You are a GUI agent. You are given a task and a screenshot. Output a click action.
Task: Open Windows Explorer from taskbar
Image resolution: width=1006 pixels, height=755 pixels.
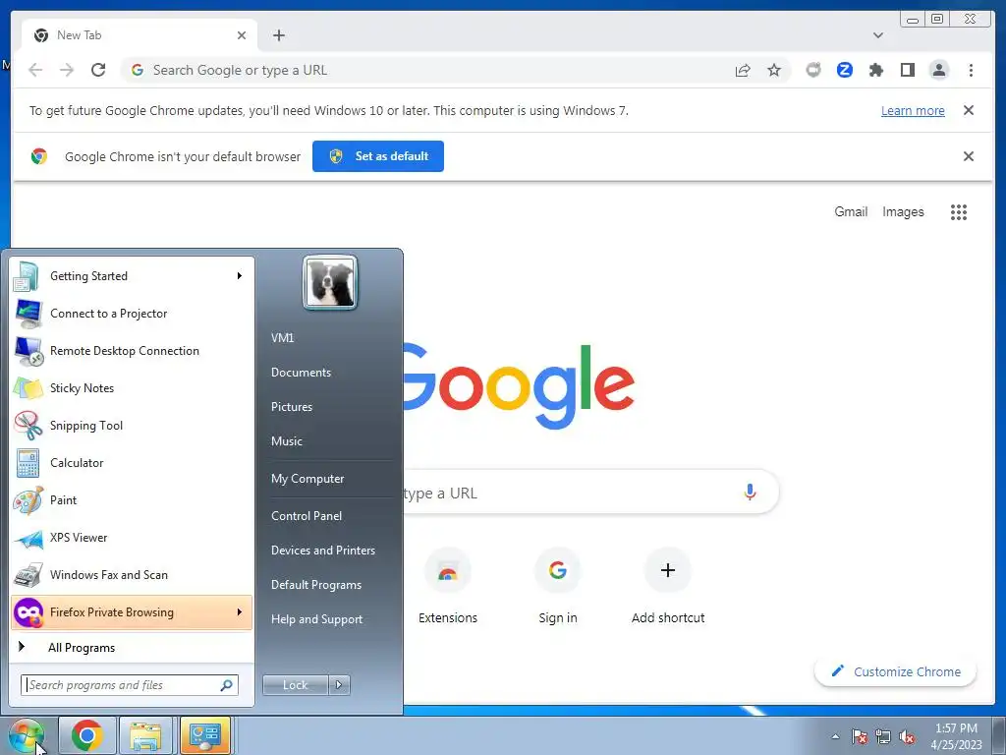[145, 735]
